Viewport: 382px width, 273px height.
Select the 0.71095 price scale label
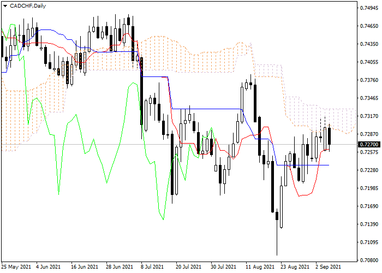coord(369,242)
